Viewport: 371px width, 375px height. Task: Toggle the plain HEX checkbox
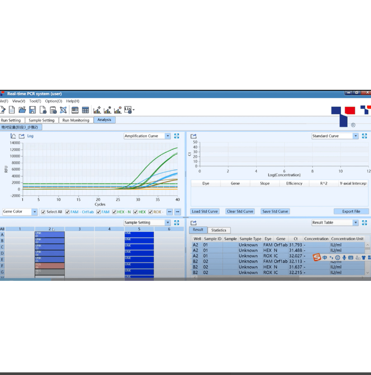(x=136, y=212)
